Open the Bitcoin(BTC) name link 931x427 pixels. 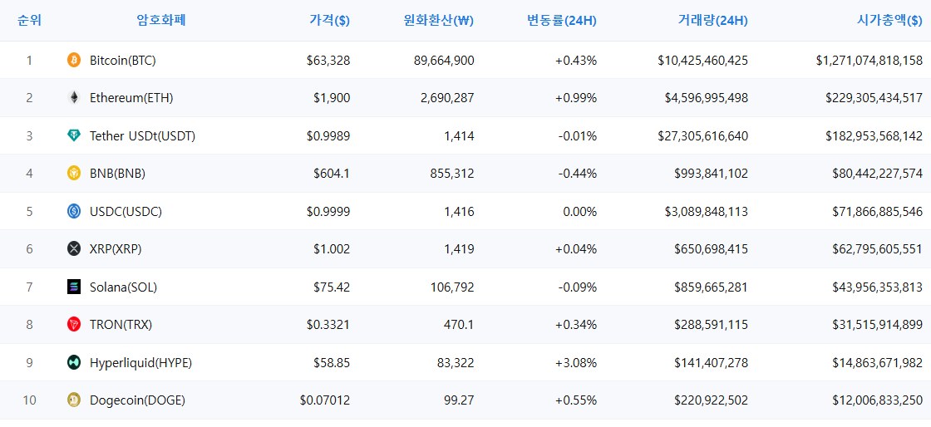(x=123, y=60)
